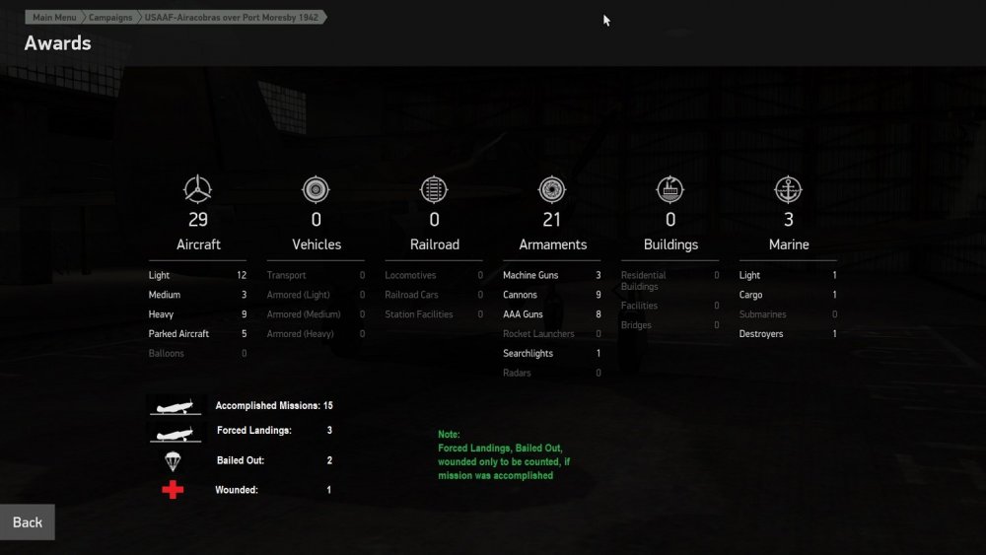Select the Searchlights row

coord(552,353)
